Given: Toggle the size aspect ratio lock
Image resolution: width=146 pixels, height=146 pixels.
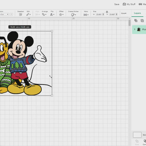Looking at the screenshot, I should (107, 12).
